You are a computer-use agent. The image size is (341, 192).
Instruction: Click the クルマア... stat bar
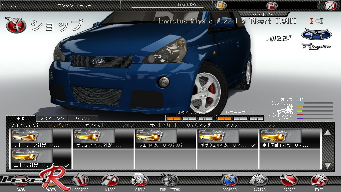(x=315, y=103)
